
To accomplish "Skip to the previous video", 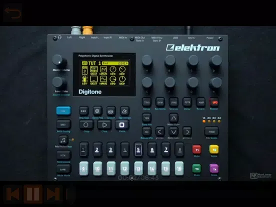I will (13, 194).
